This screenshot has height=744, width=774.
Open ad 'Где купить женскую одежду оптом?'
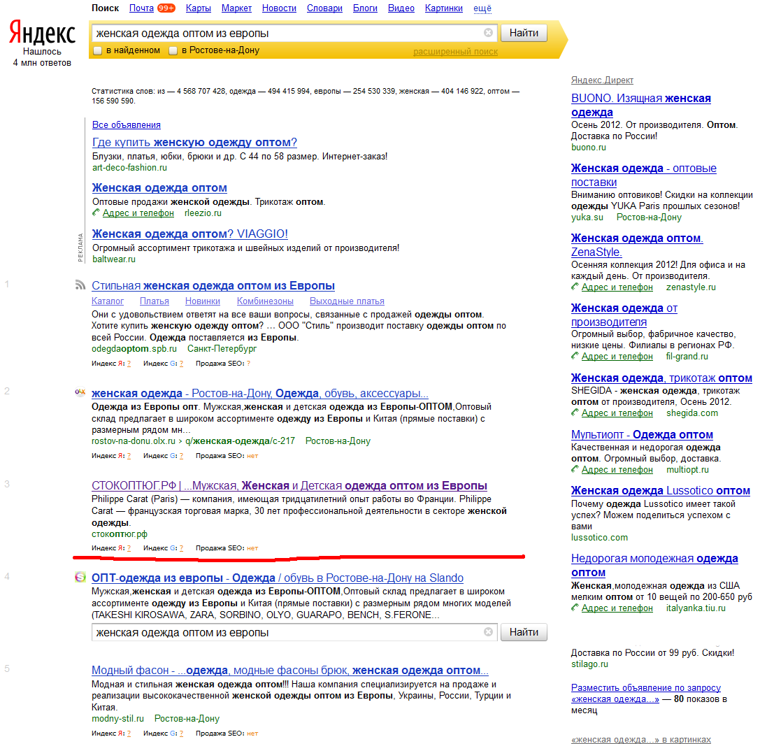click(194, 142)
